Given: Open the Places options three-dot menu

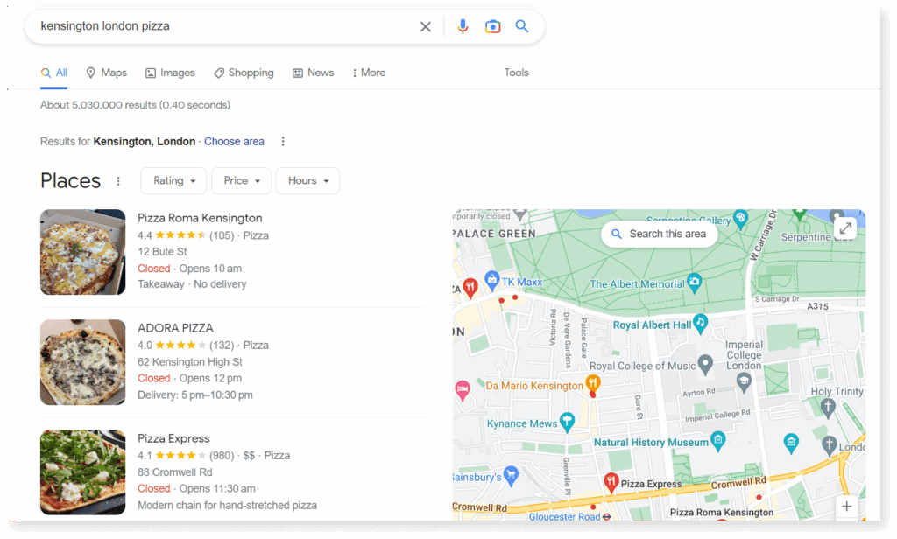Looking at the screenshot, I should [118, 180].
